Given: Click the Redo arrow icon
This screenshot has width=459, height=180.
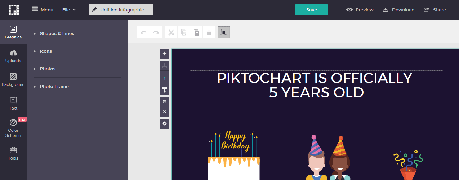Looking at the screenshot, I should point(156,32).
